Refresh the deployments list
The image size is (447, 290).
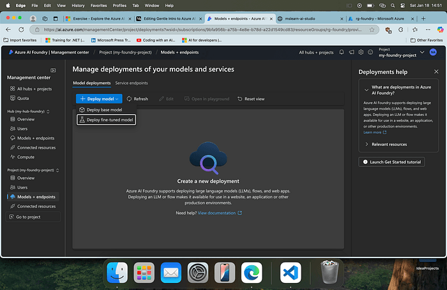click(x=137, y=99)
